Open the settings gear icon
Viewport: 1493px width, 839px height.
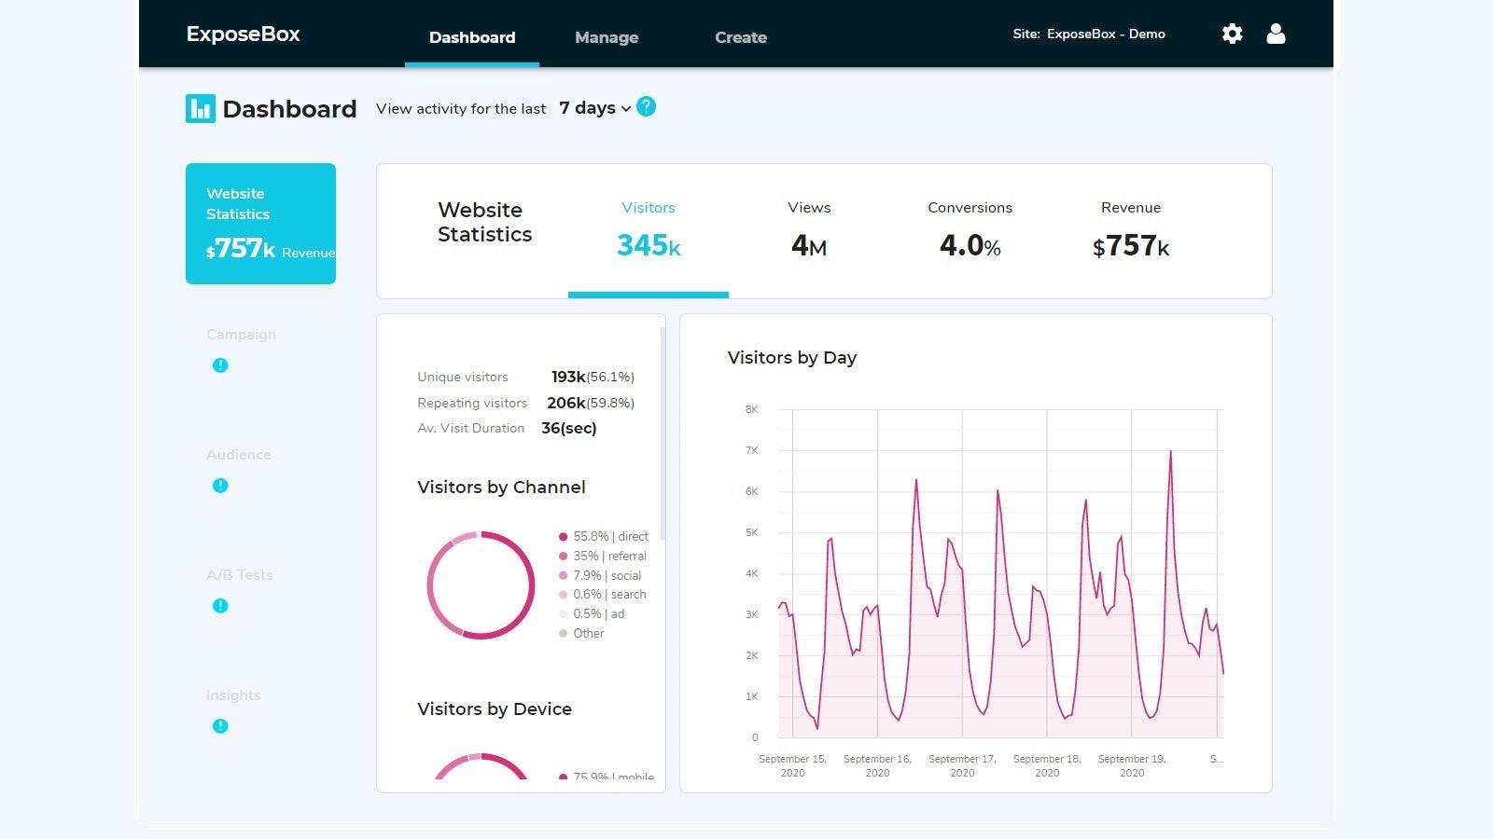point(1232,34)
